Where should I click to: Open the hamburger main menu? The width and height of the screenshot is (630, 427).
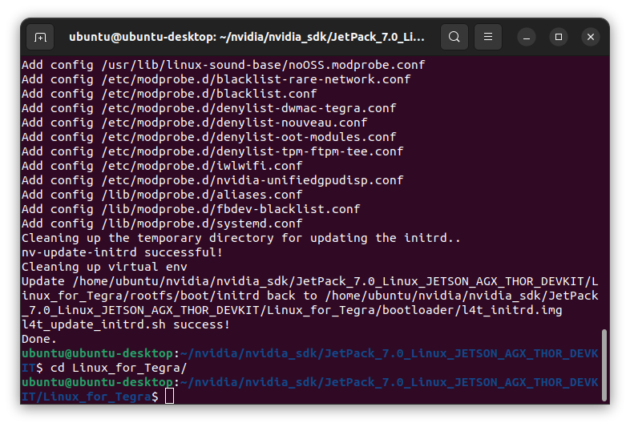pos(488,37)
